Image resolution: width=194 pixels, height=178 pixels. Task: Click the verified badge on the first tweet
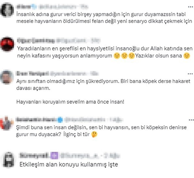(x=34, y=7)
